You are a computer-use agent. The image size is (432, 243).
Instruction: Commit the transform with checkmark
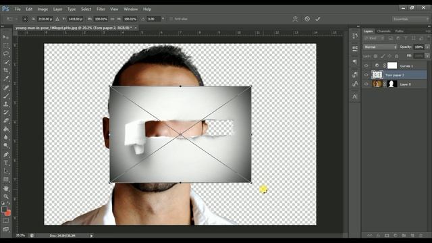[x=318, y=19]
